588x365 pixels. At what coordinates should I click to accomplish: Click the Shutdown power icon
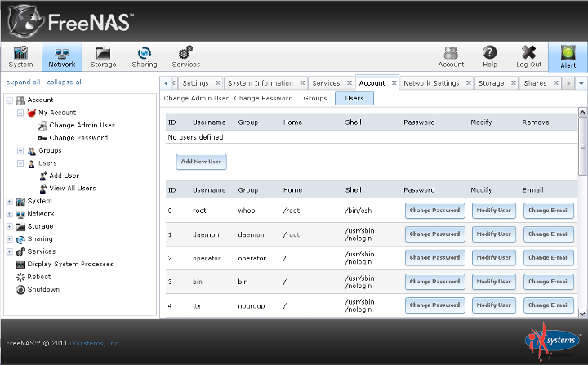click(20, 290)
